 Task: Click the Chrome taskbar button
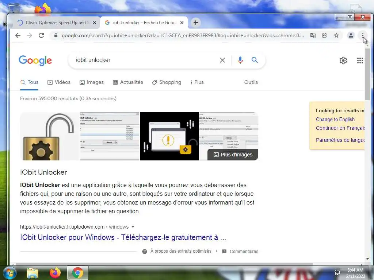pyautogui.click(x=78, y=273)
